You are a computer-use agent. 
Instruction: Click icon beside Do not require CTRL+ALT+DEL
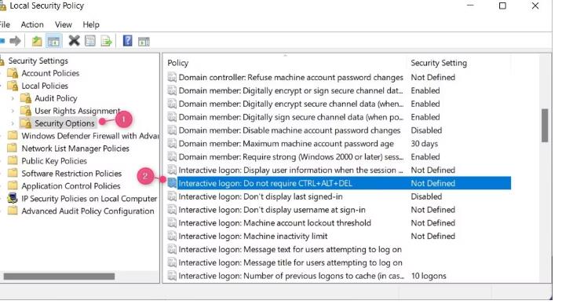coord(172,183)
